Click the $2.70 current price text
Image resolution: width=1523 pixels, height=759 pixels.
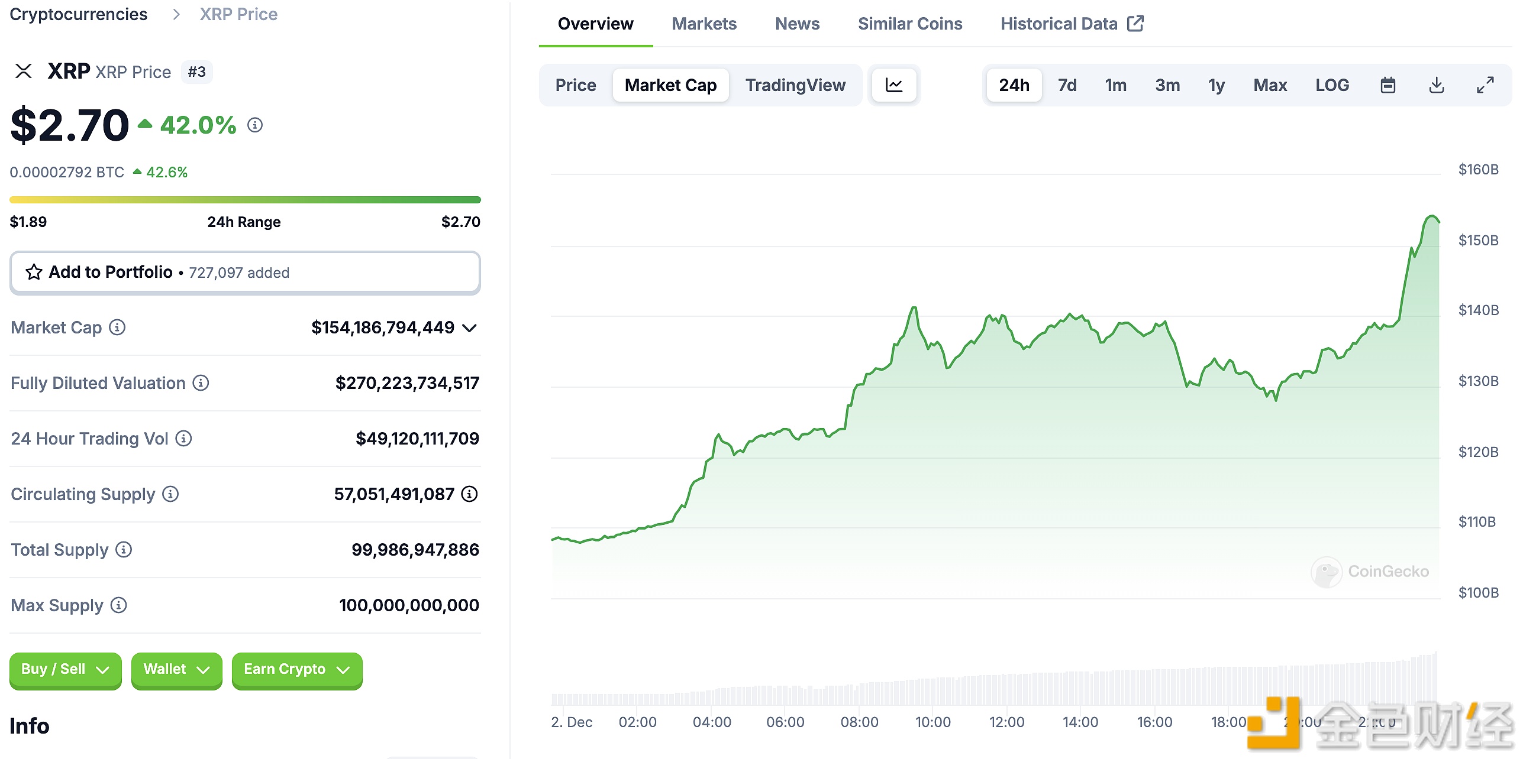click(x=70, y=125)
